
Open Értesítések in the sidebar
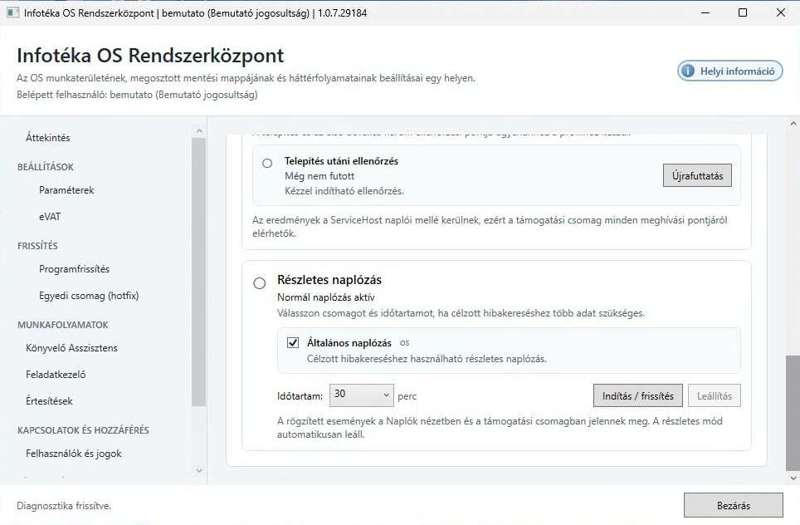(49, 401)
